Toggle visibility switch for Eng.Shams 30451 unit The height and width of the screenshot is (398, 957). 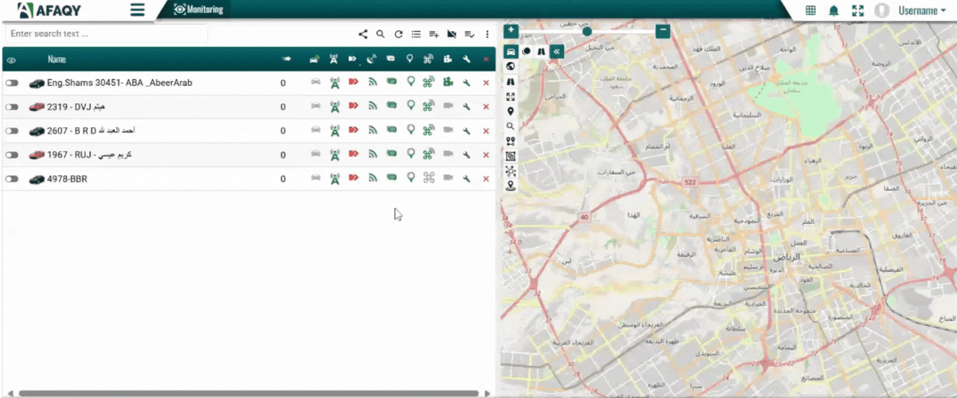tap(11, 83)
